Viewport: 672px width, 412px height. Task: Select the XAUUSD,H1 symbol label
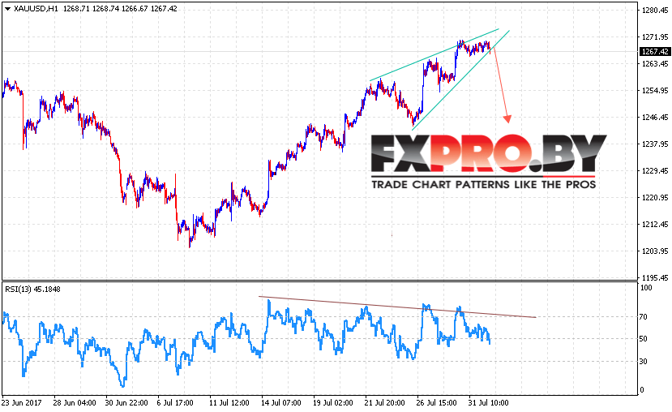tap(36, 9)
